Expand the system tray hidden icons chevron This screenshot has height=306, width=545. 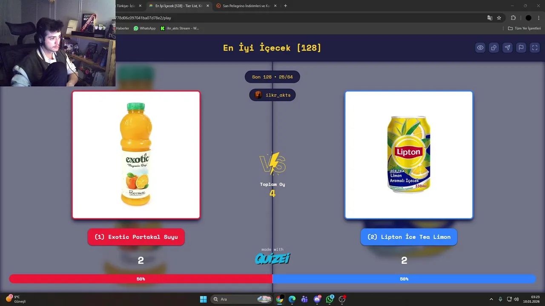[491, 299]
